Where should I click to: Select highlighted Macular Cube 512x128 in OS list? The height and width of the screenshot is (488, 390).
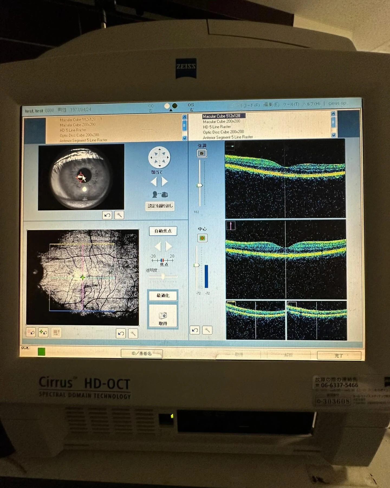click(224, 116)
